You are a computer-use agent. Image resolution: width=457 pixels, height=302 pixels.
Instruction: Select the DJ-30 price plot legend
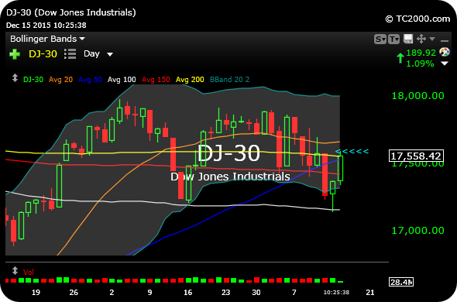[x=33, y=80]
